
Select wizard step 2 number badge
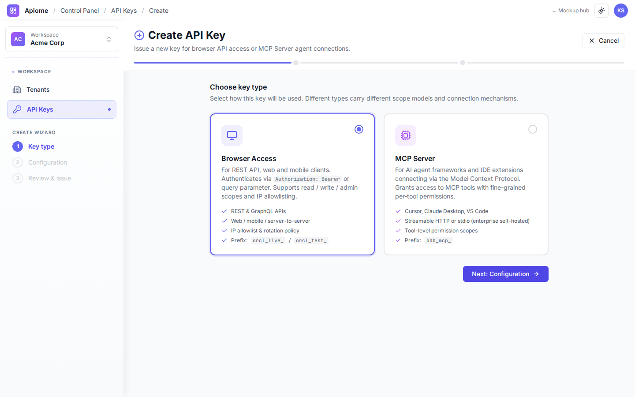point(18,162)
